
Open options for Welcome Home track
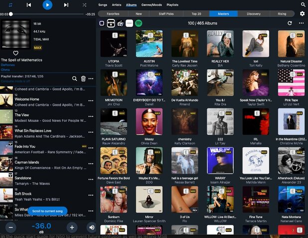(x=91, y=101)
